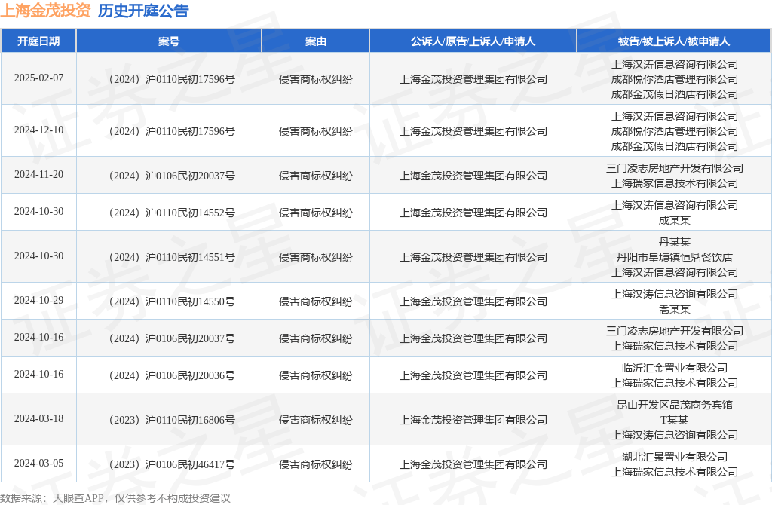Click the 上海金茂投资 title text
The height and width of the screenshot is (505, 772).
pyautogui.click(x=46, y=11)
